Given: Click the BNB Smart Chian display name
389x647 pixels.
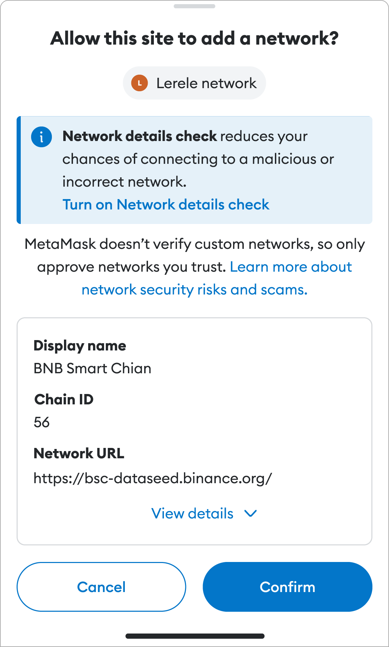Looking at the screenshot, I should [x=92, y=368].
